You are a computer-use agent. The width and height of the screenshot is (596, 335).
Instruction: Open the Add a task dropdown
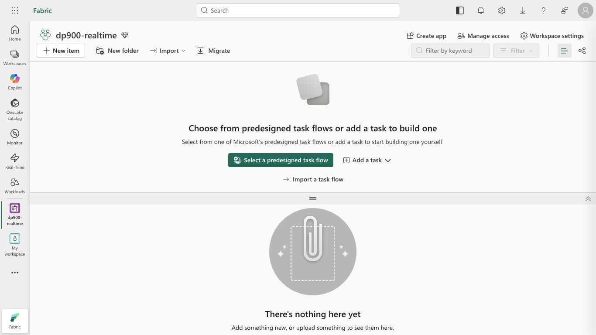tap(367, 160)
